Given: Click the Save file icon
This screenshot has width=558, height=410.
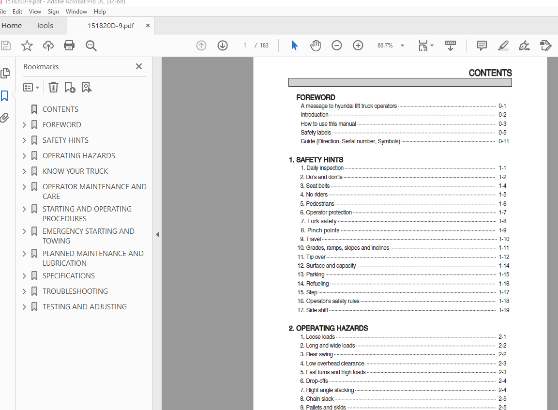Looking at the screenshot, I should click(x=6, y=46).
